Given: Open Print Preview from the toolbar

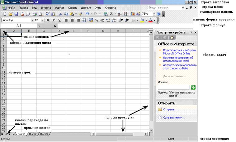Looking at the screenshot, I should tap(40, 14).
